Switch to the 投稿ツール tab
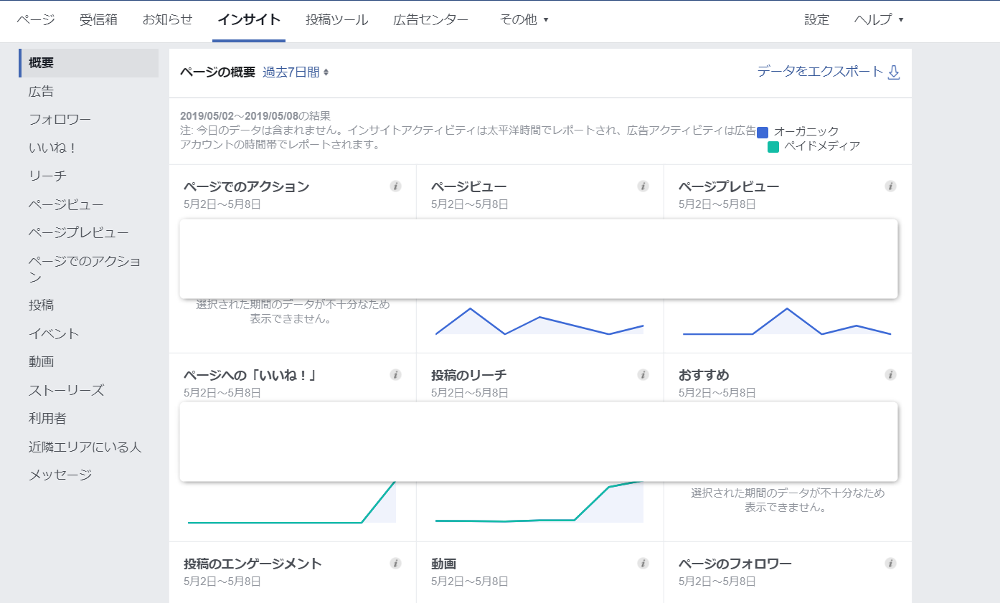 [x=336, y=20]
